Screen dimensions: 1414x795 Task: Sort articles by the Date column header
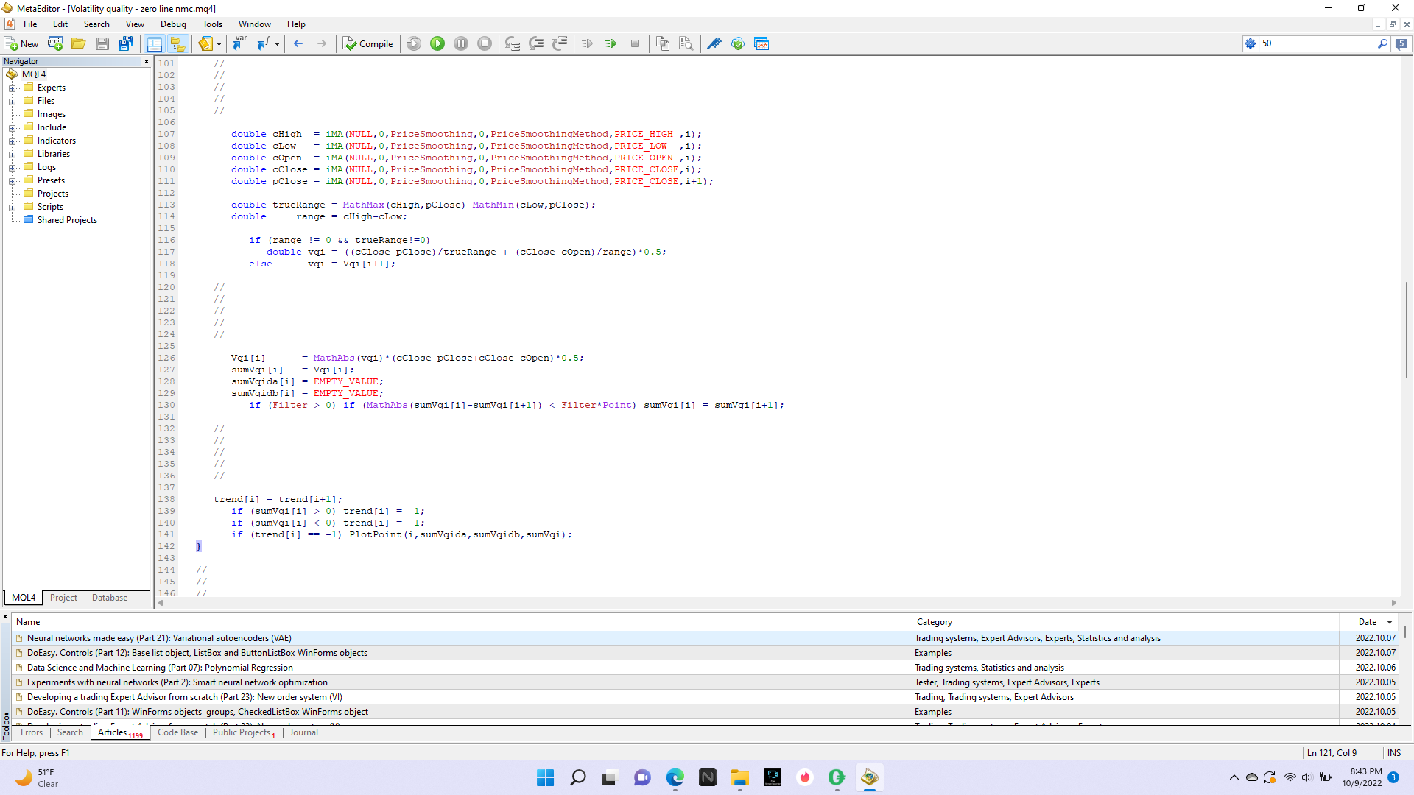coord(1367,622)
